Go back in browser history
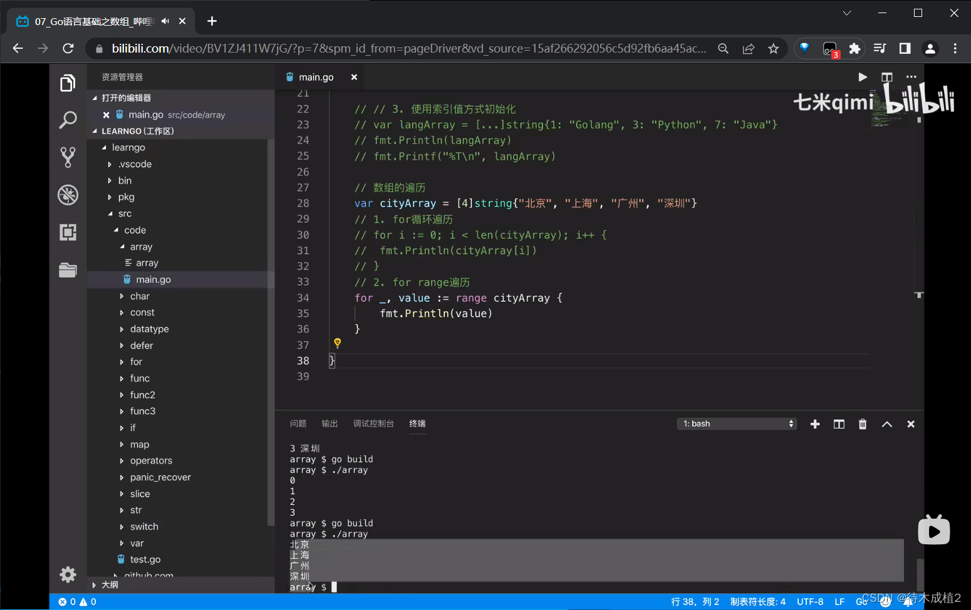The height and width of the screenshot is (610, 971). [x=18, y=48]
